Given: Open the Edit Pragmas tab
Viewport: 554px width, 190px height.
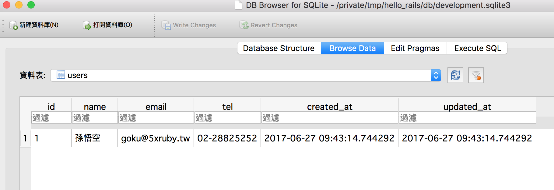Looking at the screenshot, I should 415,48.
